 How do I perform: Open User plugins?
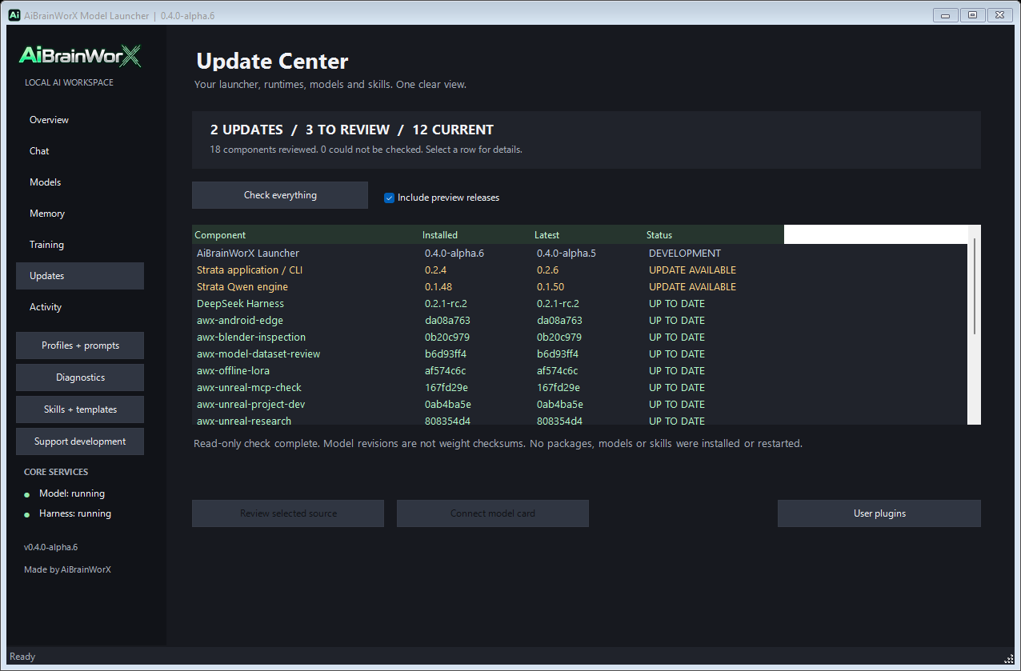pos(879,513)
